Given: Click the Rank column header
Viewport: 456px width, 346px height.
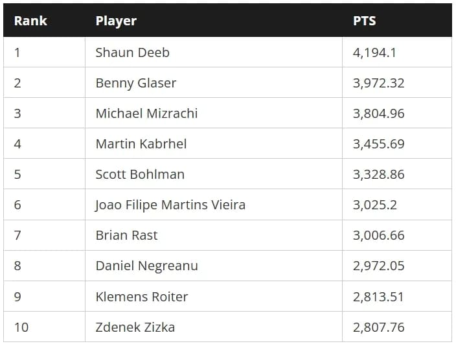Looking at the screenshot, I should click(30, 21).
